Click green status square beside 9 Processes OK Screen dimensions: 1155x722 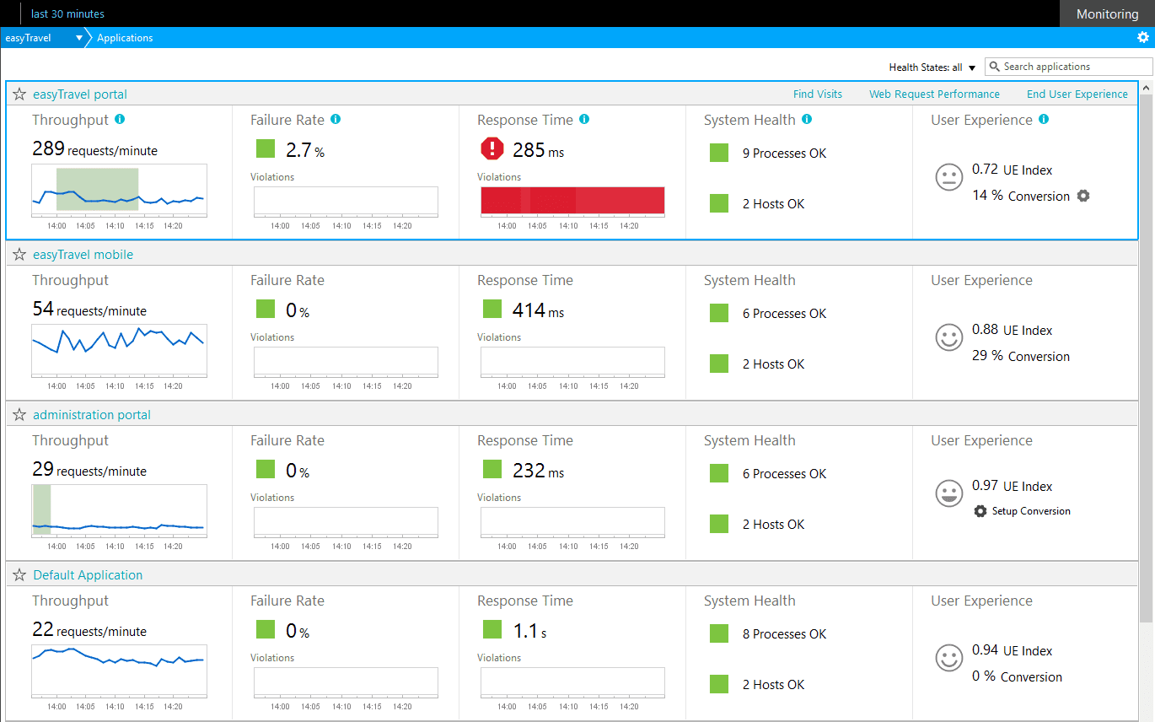point(719,153)
